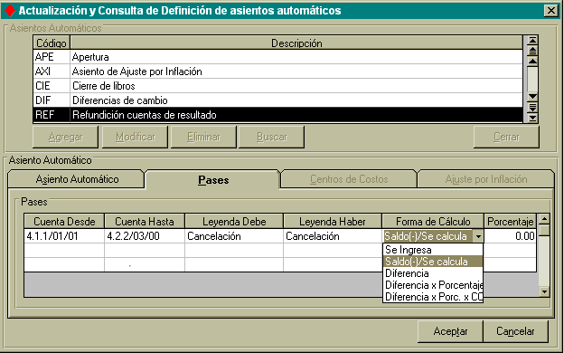Screen dimensions: 564x353
Task: Click the Leyenda Haber cell 'Cancelación'
Action: (x=333, y=236)
